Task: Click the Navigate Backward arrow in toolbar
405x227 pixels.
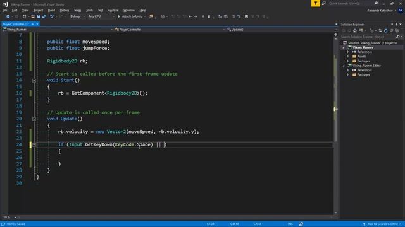Action: pos(190,16)
